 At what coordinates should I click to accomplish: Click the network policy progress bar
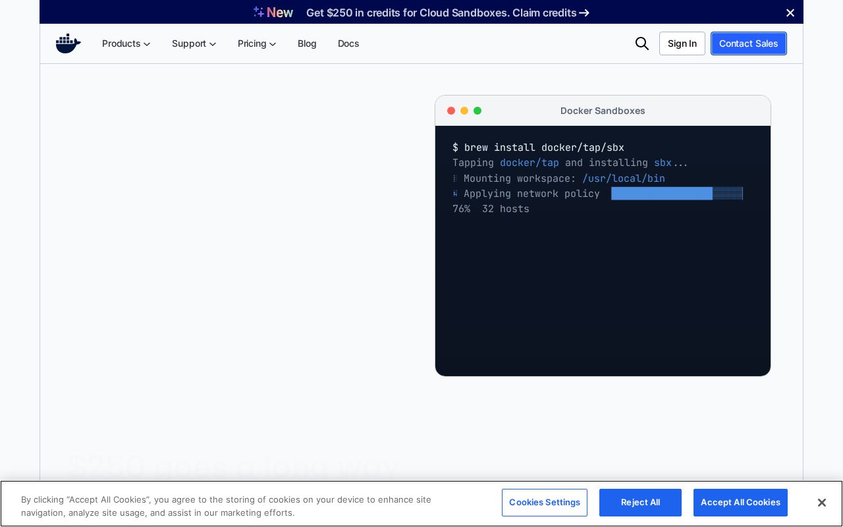tap(677, 194)
